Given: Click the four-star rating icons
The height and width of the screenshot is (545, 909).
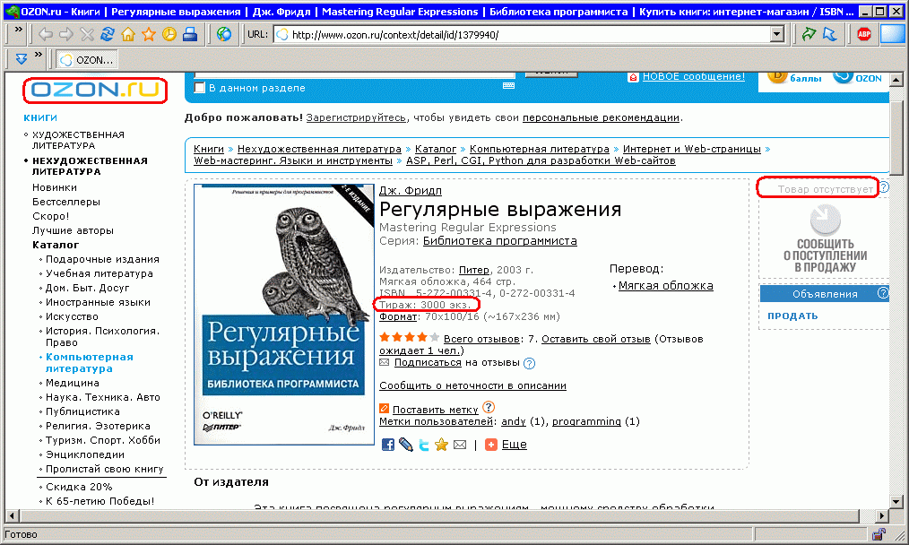Looking at the screenshot, I should 410,337.
